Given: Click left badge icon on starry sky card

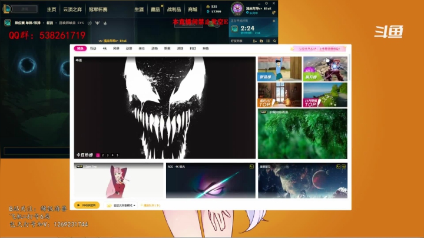Looking at the screenshot, I should (x=338, y=167).
